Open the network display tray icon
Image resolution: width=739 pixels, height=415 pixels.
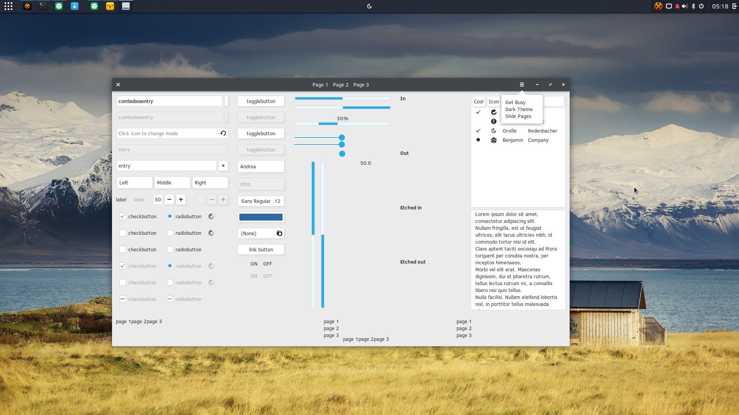(669, 6)
